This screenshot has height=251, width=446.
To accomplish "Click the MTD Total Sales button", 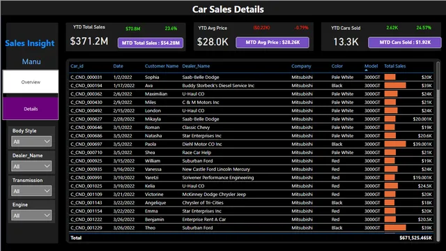I will [151, 43].
